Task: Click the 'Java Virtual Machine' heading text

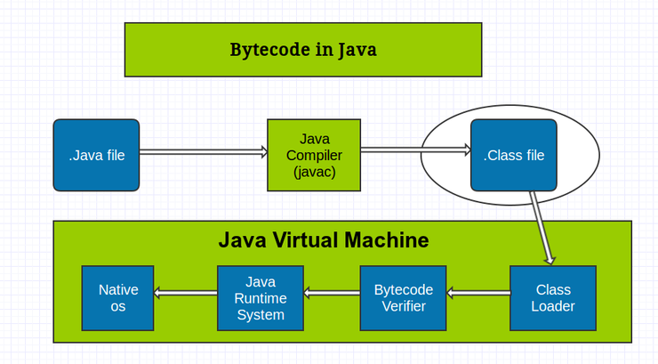Action: pos(324,240)
